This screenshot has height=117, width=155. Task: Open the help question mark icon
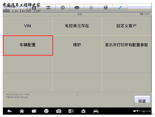point(91,8)
